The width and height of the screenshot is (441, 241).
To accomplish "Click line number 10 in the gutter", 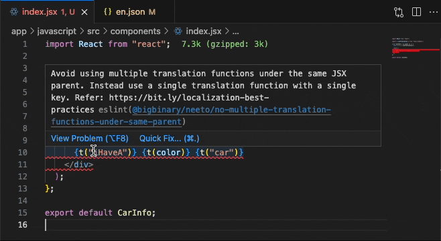I will click(x=23, y=153).
